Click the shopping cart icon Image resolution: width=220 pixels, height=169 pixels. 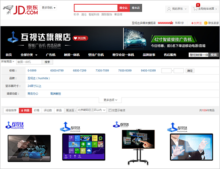click(x=195, y=9)
